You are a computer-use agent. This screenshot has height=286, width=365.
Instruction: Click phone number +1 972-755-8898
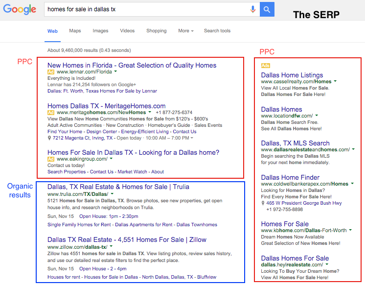[284, 209]
